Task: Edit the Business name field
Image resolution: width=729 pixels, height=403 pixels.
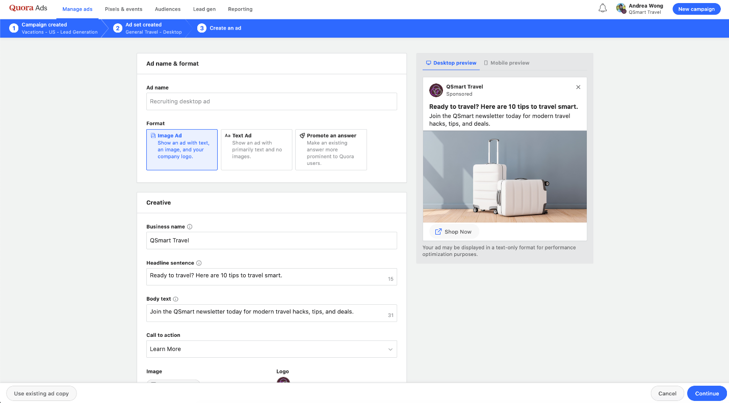Action: [x=272, y=241]
